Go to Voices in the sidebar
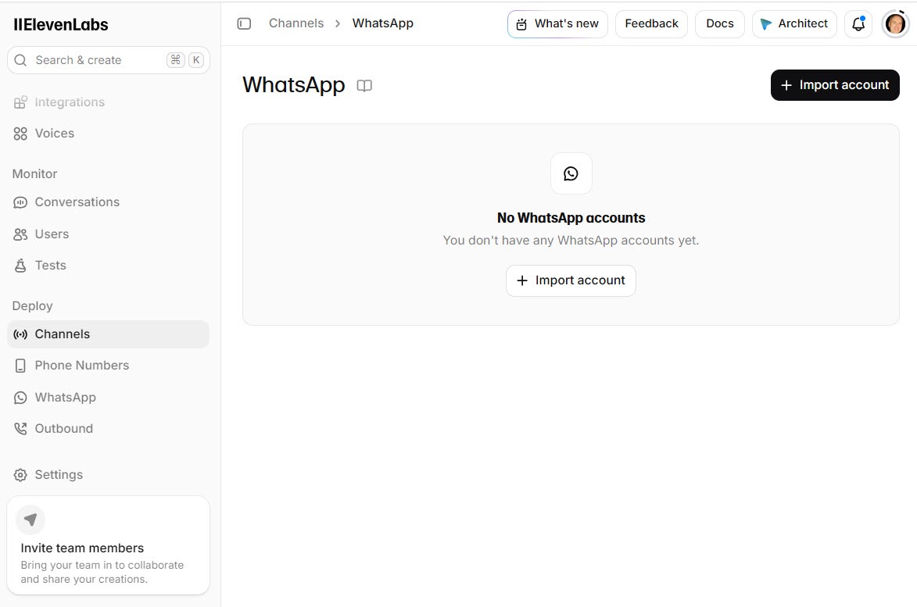917x607 pixels. click(x=108, y=134)
